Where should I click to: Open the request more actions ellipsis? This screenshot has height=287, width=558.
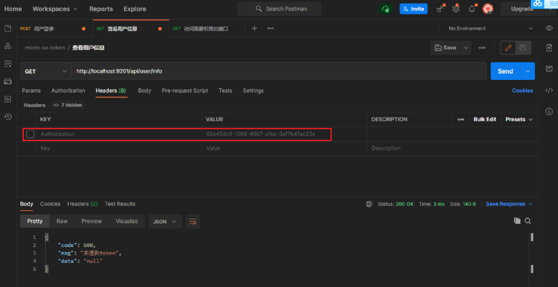(482, 48)
